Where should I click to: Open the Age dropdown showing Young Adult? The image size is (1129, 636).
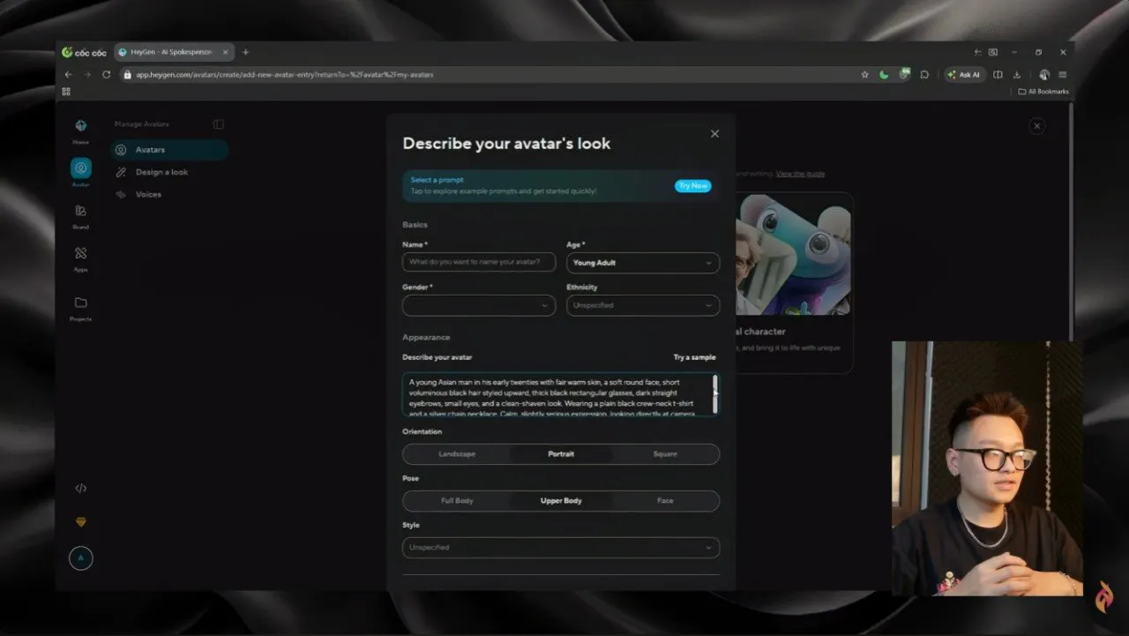pos(642,263)
